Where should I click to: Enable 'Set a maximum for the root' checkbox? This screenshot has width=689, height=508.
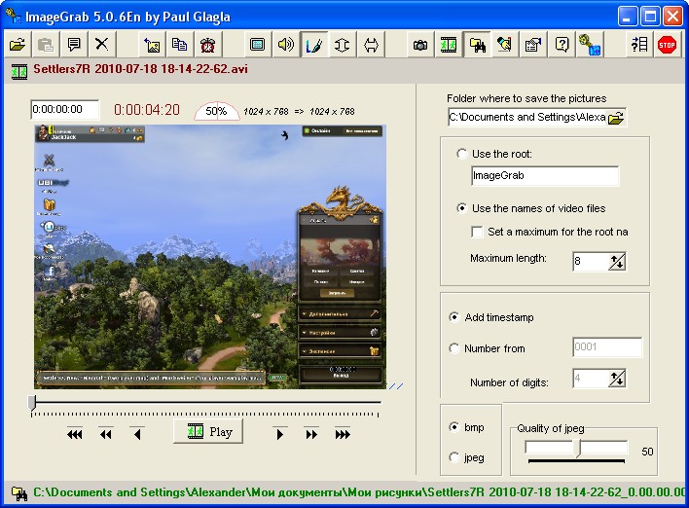pyautogui.click(x=477, y=232)
